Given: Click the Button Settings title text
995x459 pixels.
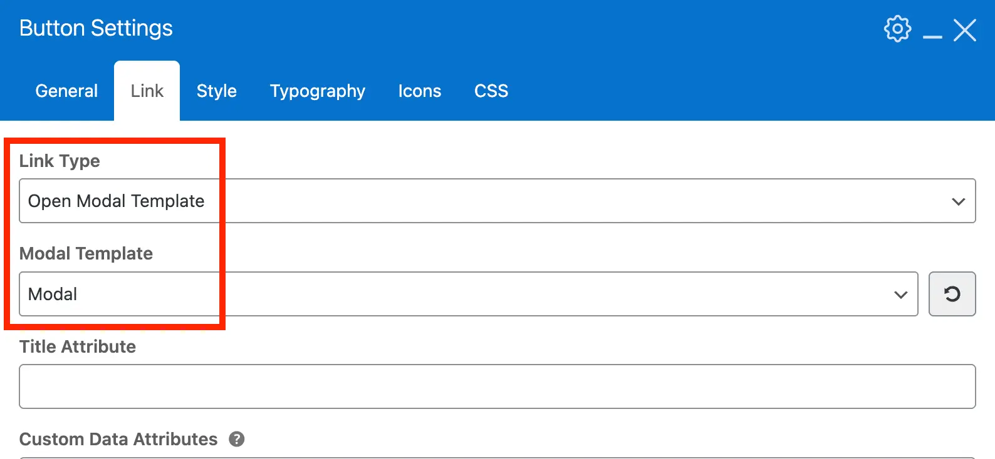Looking at the screenshot, I should [95, 28].
